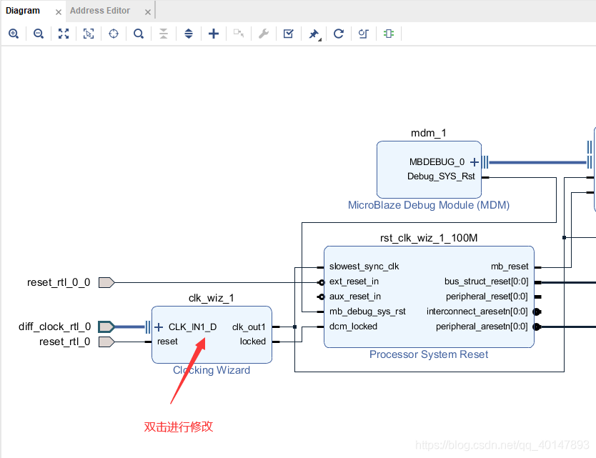This screenshot has height=458, width=596.
Task: Click the Processor System Reset link
Action: (428, 354)
